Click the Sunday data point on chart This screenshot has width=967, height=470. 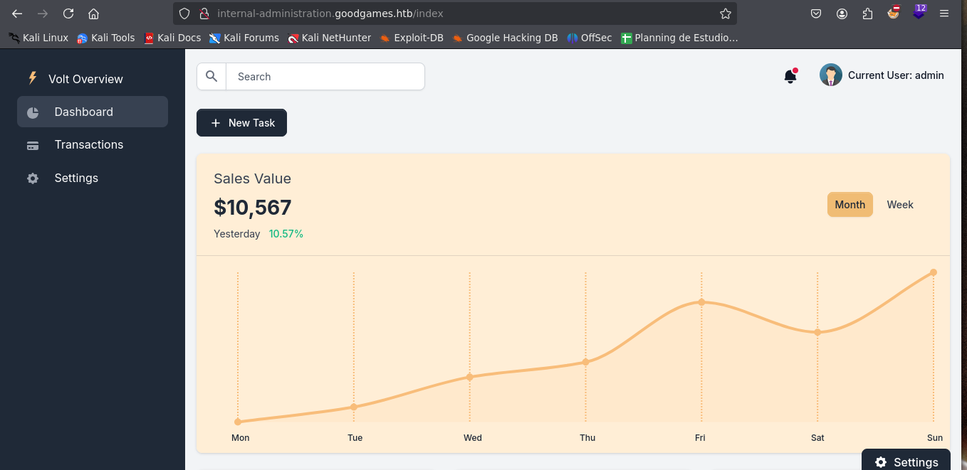click(x=933, y=272)
